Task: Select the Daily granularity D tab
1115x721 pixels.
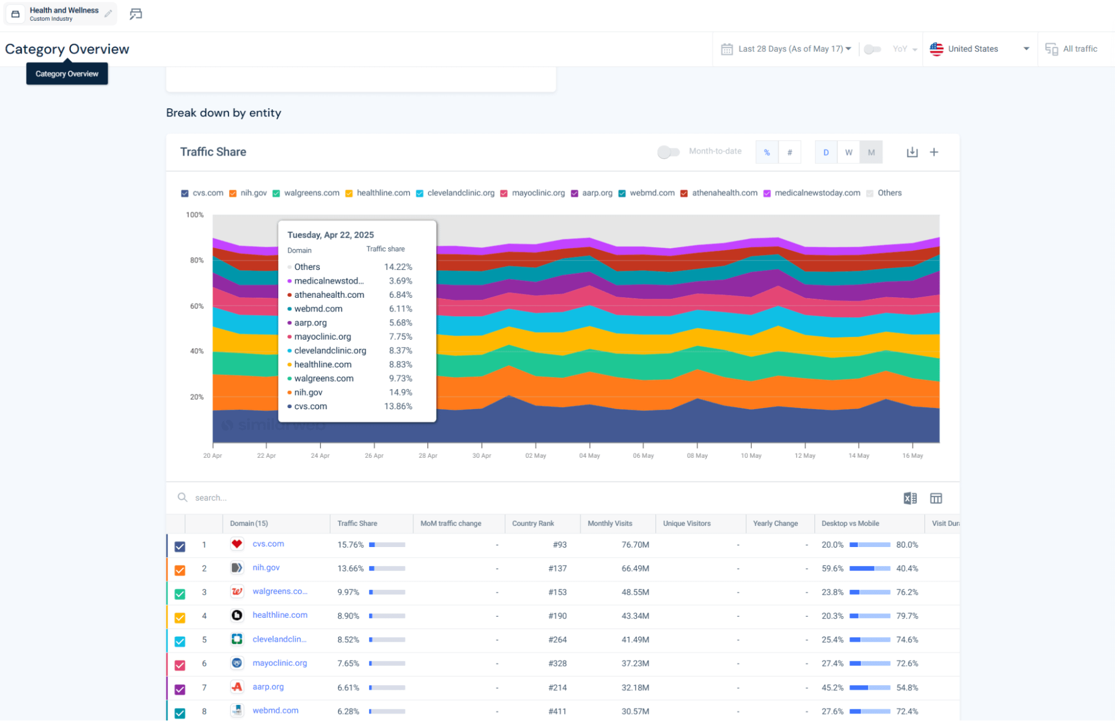Action: [x=826, y=152]
